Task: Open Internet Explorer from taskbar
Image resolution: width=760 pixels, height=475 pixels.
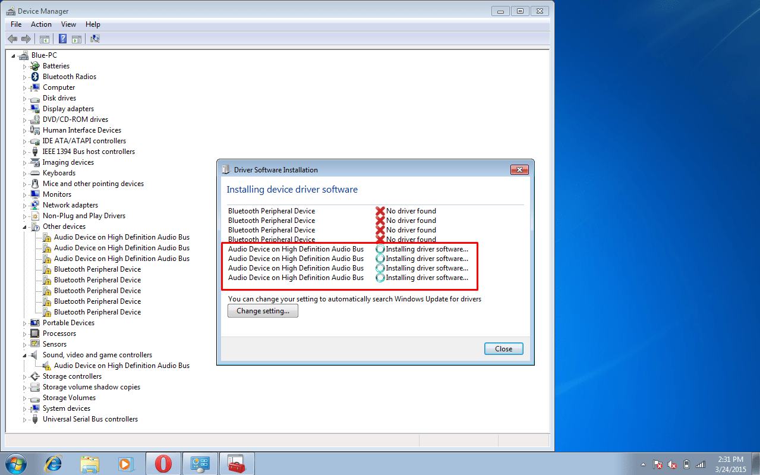Action: click(54, 463)
